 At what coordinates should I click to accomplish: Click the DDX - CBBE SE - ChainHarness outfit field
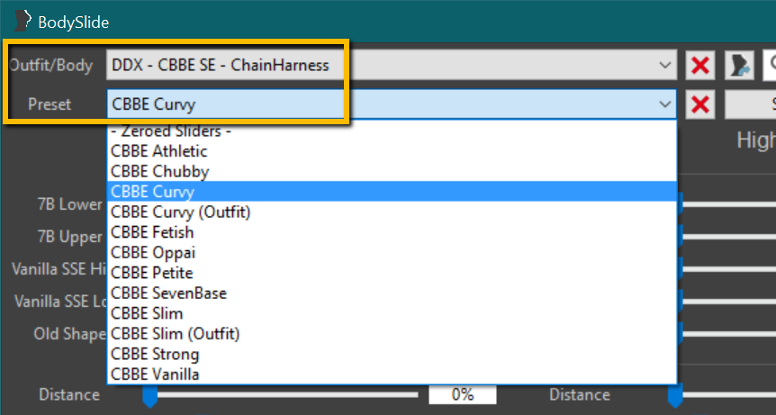(392, 65)
